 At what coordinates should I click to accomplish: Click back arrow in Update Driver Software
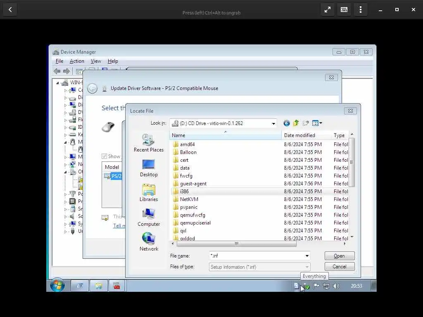[92, 88]
